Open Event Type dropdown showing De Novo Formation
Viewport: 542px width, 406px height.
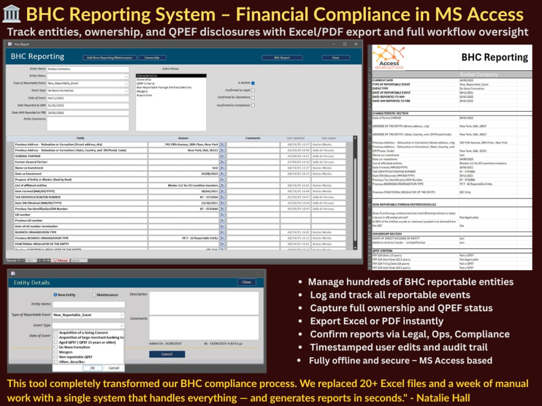pos(126,91)
